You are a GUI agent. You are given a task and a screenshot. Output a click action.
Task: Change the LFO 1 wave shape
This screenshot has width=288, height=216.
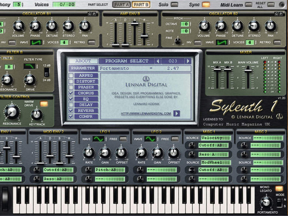[x=98, y=139]
